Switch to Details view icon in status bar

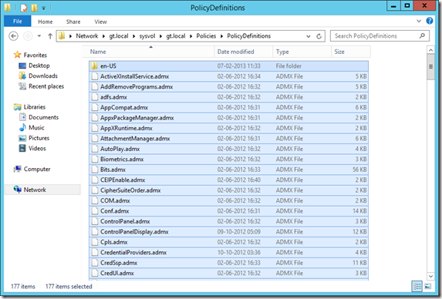coord(417,287)
